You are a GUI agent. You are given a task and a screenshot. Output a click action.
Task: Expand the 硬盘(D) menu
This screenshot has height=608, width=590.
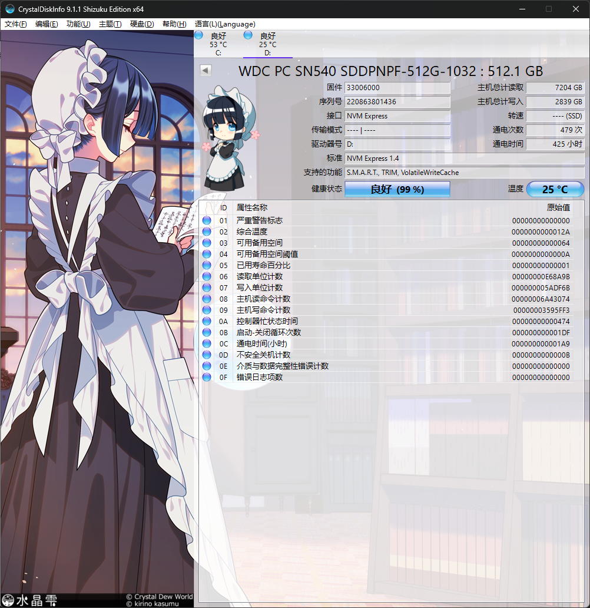tap(142, 24)
